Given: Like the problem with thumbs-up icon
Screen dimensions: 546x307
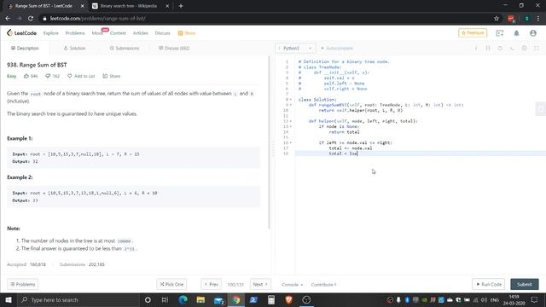Looking at the screenshot, I should [26, 76].
